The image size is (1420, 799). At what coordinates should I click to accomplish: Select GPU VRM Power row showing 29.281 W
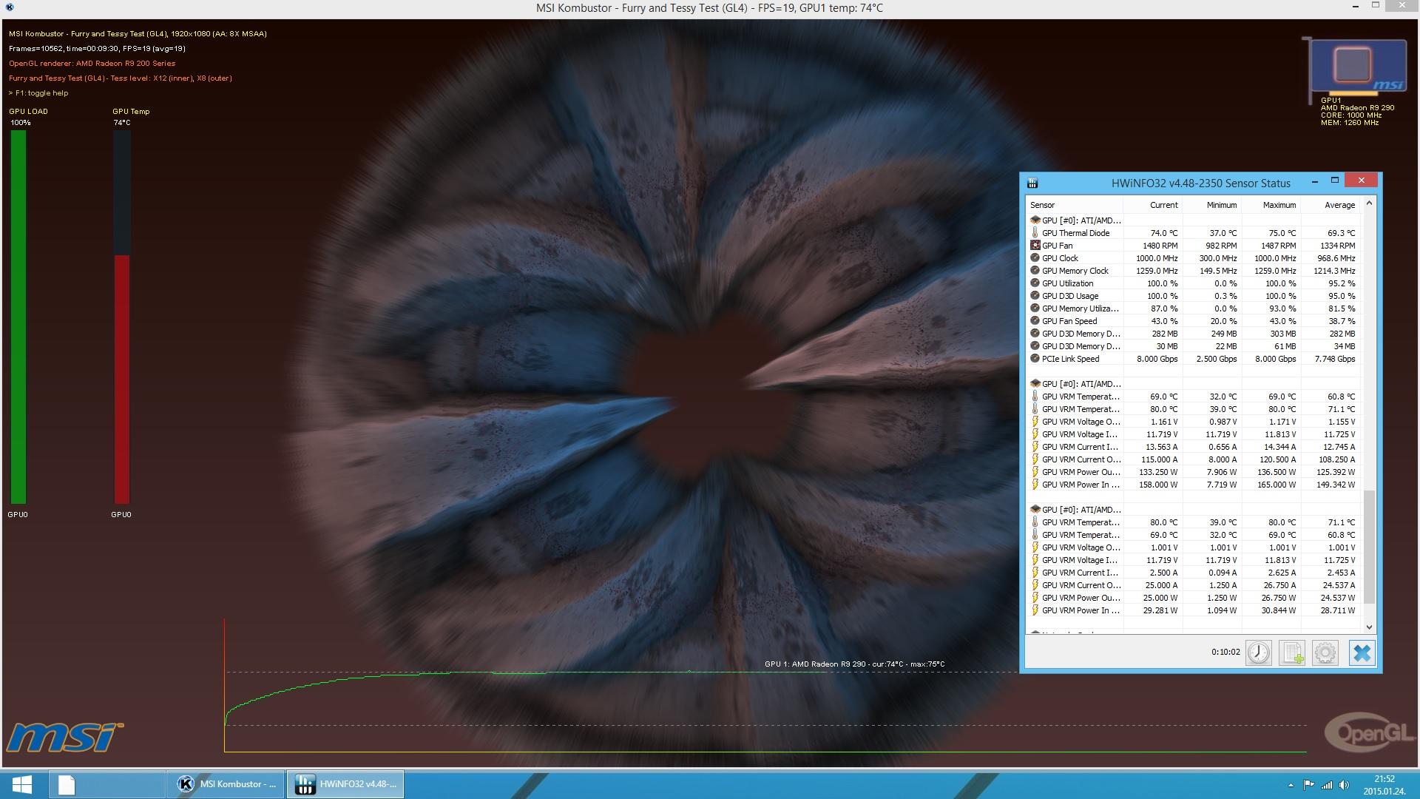tap(1194, 610)
